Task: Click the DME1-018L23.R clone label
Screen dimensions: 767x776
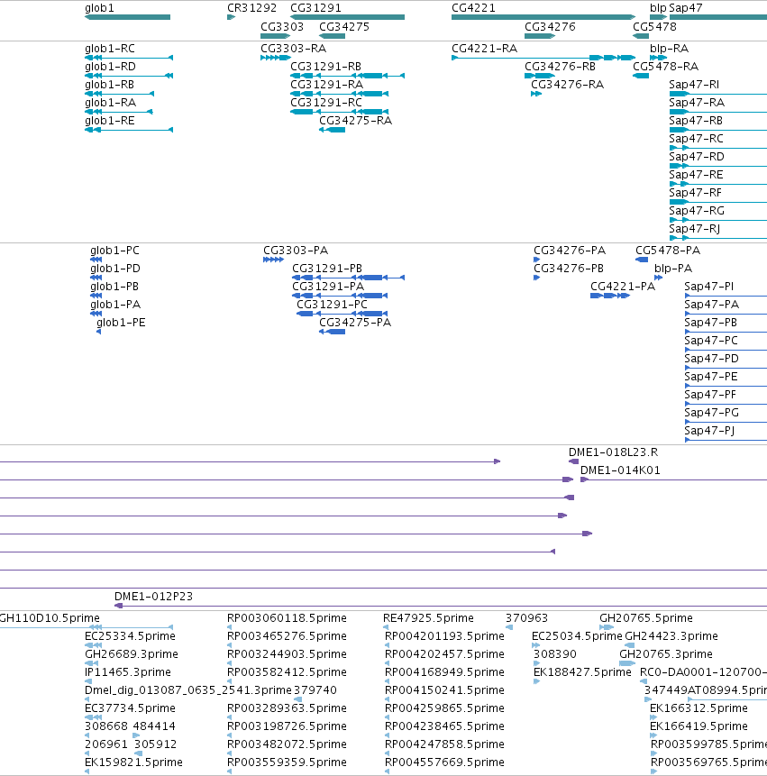Action: [613, 452]
